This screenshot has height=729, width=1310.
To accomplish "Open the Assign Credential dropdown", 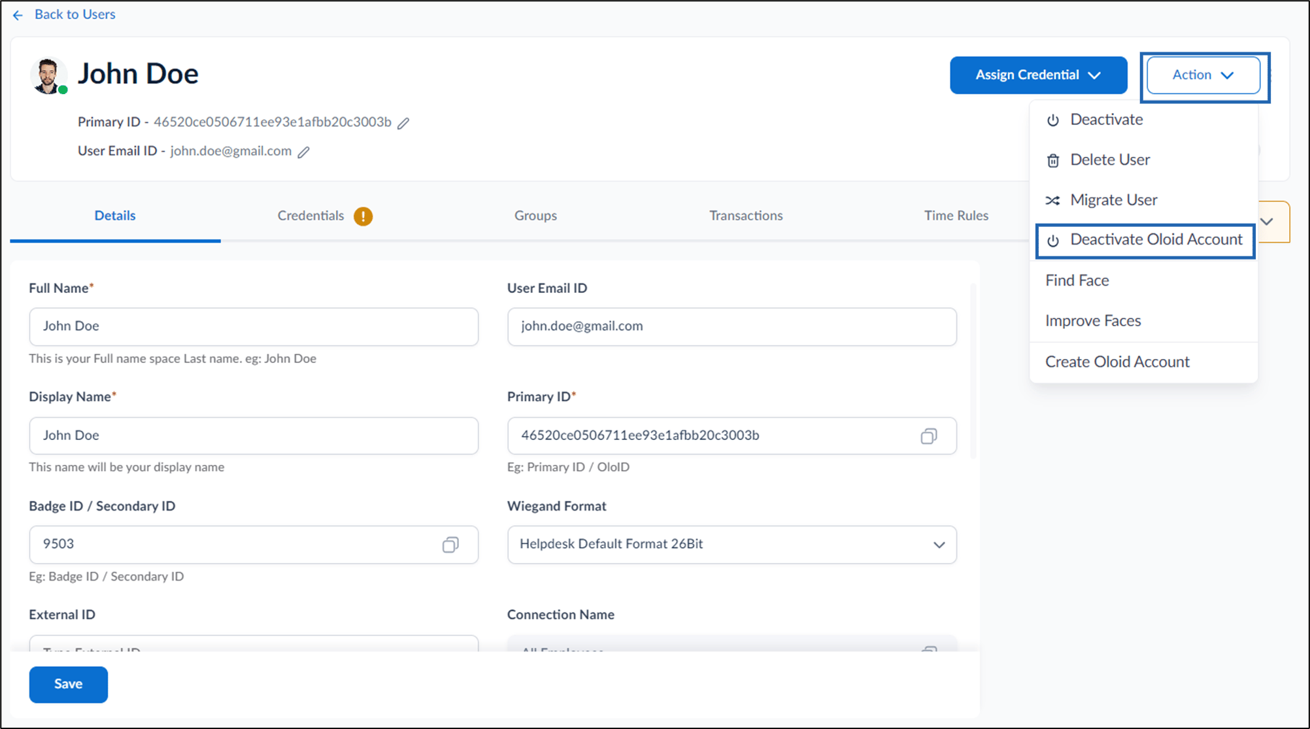I will pyautogui.click(x=1039, y=75).
